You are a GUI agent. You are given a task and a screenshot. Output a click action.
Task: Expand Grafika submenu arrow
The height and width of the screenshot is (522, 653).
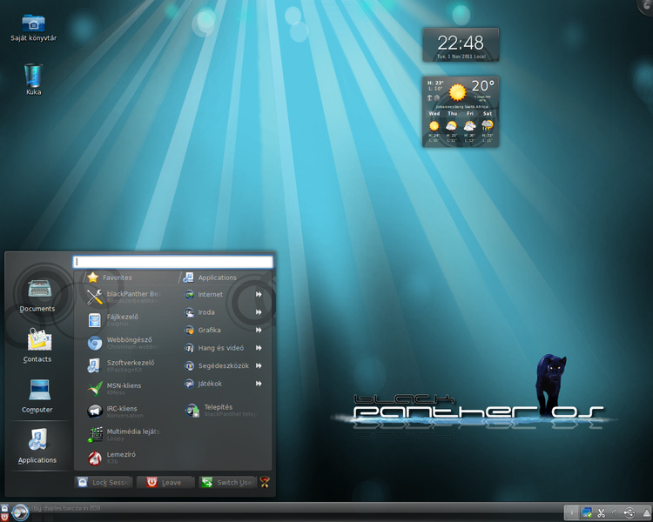pyautogui.click(x=259, y=330)
